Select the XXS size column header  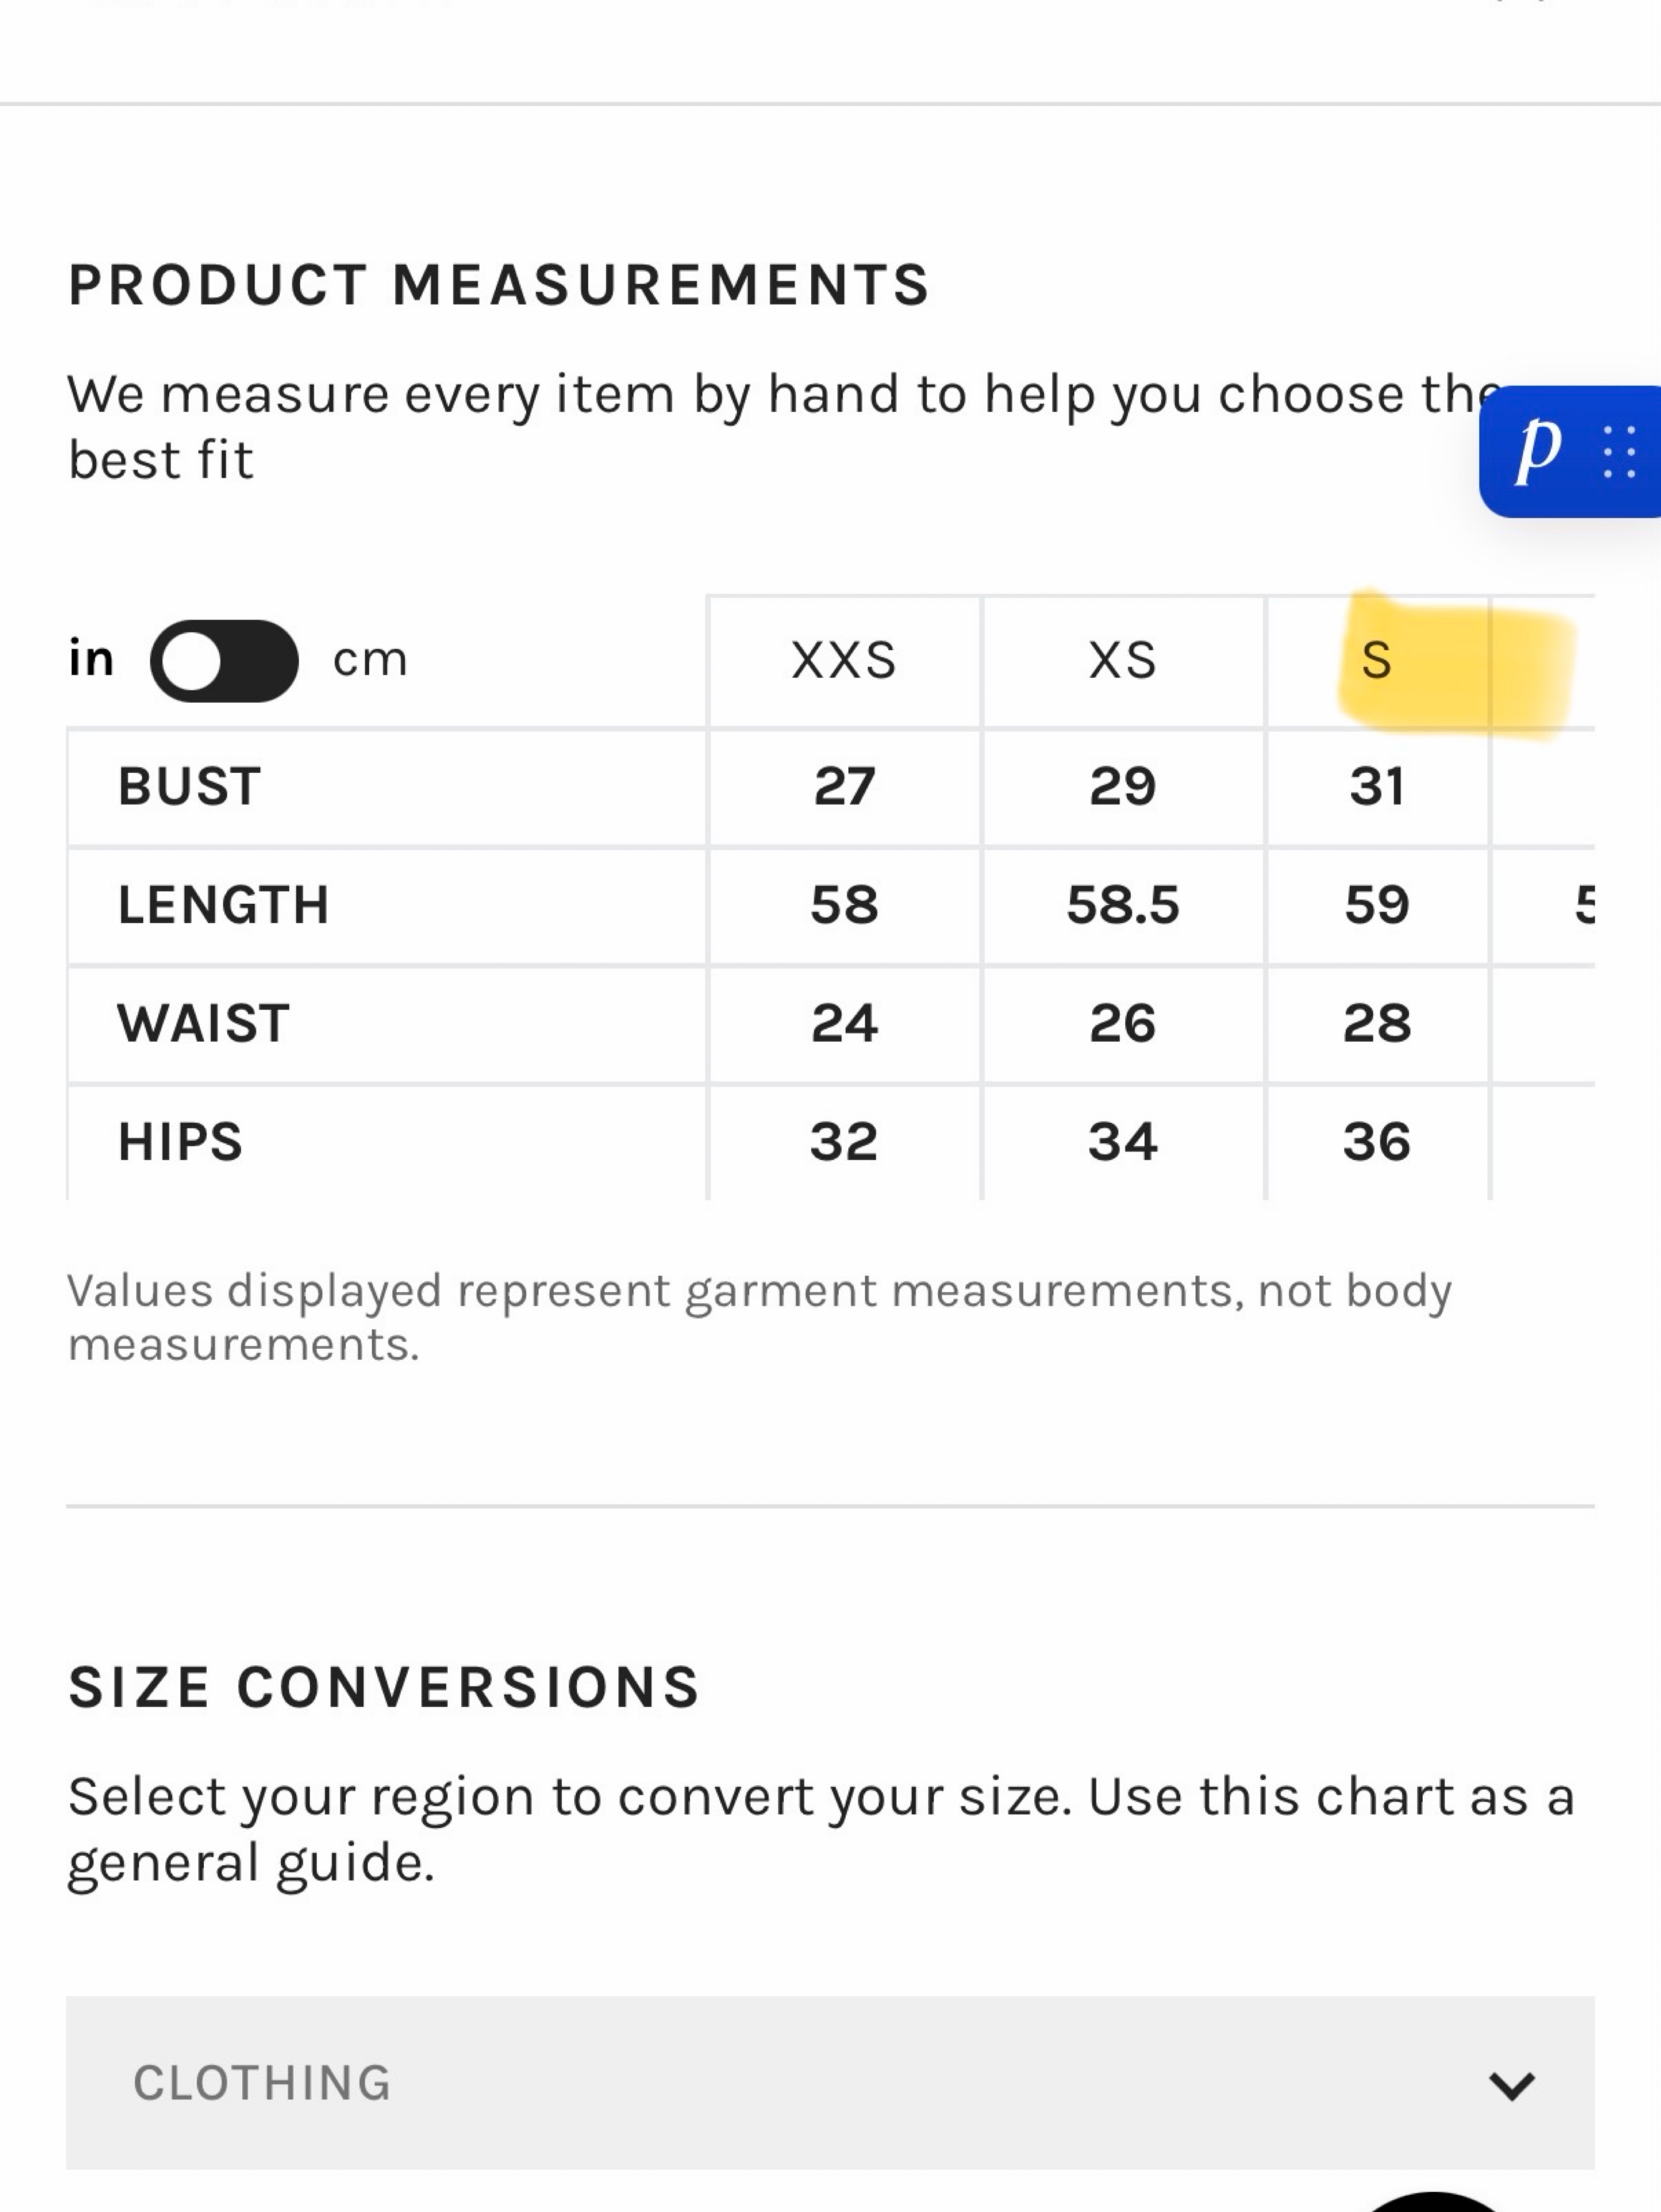844,661
